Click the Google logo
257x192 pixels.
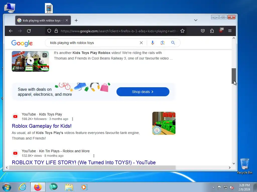(x=22, y=43)
